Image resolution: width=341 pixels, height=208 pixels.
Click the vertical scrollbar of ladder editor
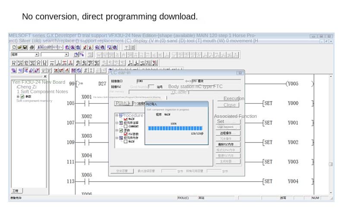pyautogui.click(x=331, y=135)
